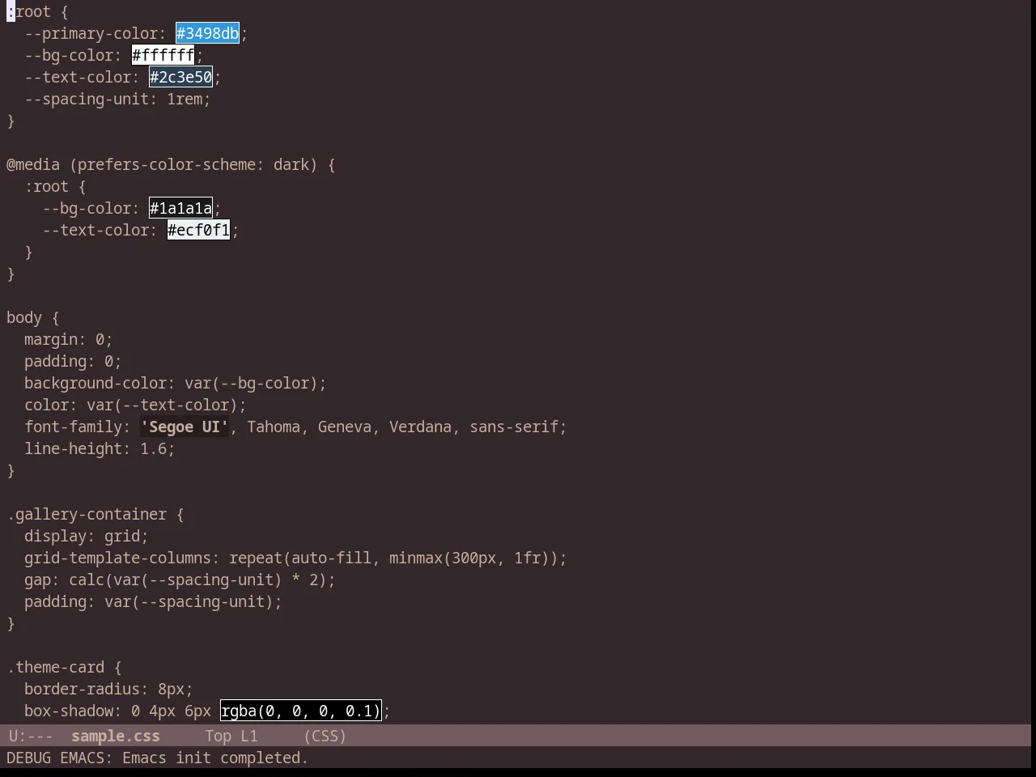Click the #ffffff background color value
Viewport: 1036px width, 777px height.
pos(163,55)
